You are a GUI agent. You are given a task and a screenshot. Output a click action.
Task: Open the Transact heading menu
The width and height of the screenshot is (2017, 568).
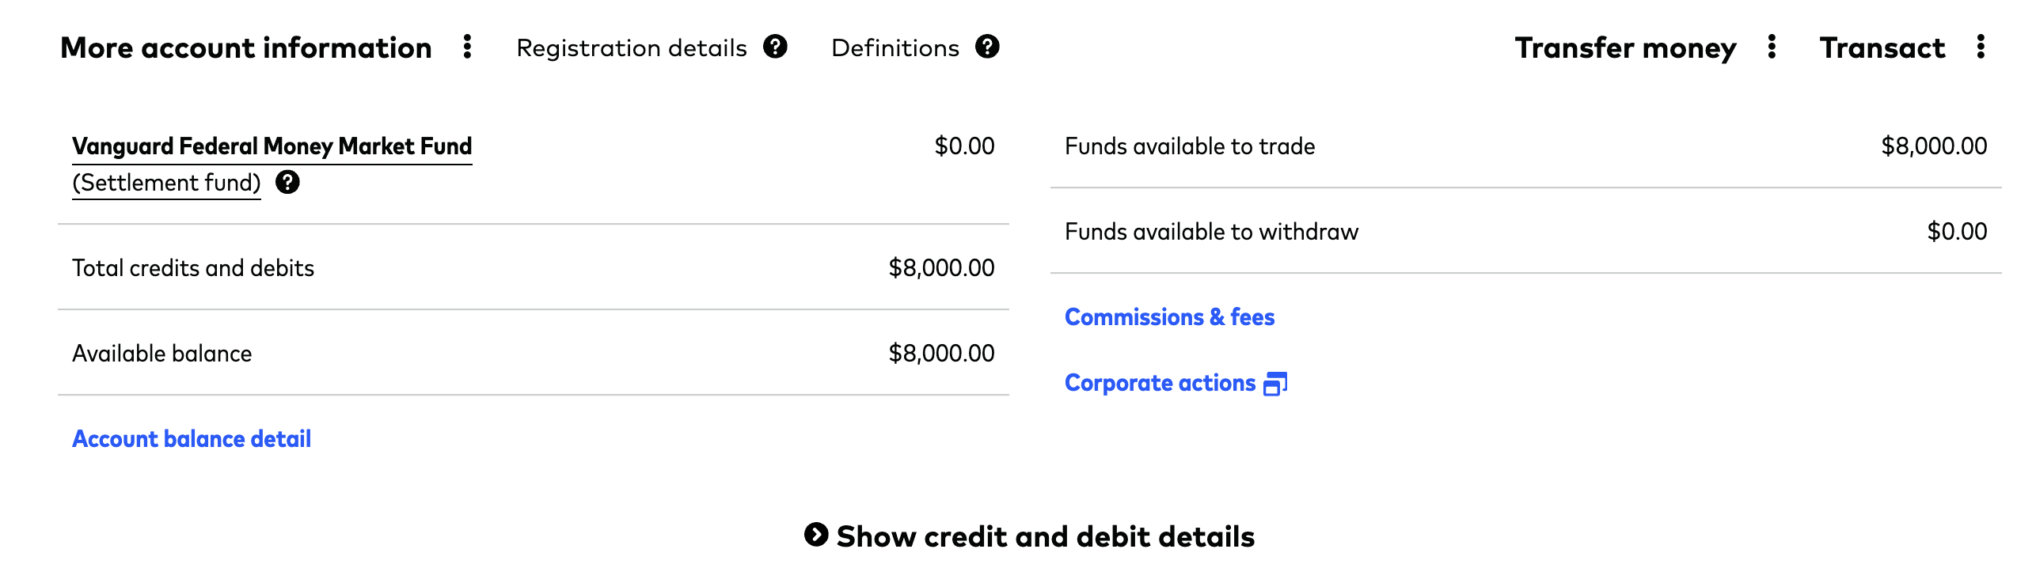click(1882, 48)
